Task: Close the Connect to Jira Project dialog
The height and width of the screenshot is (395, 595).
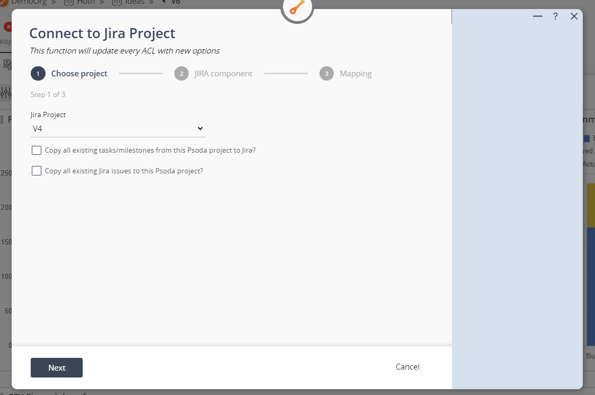Action: (x=574, y=16)
